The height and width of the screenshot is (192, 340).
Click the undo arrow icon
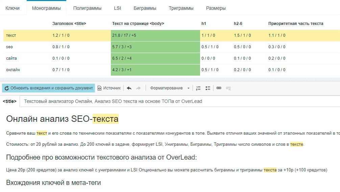[129, 88]
